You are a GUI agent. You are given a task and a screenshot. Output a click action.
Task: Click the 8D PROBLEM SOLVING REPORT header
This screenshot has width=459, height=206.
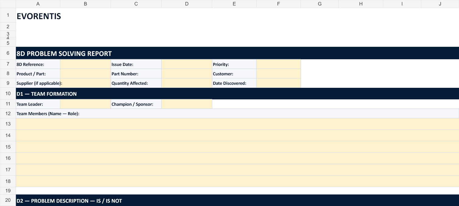237,53
